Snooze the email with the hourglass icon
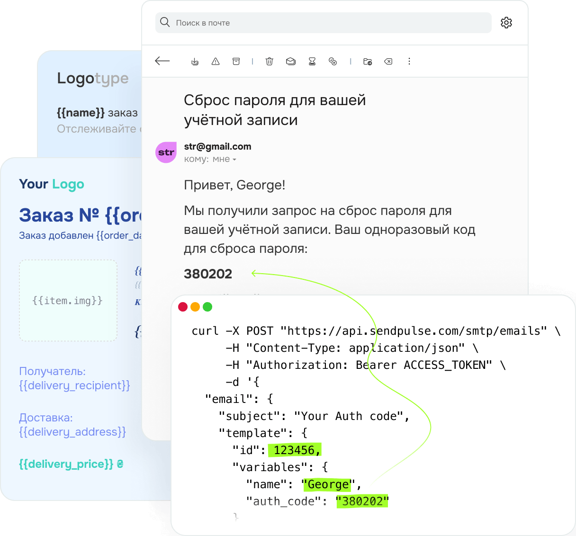 pyautogui.click(x=312, y=62)
